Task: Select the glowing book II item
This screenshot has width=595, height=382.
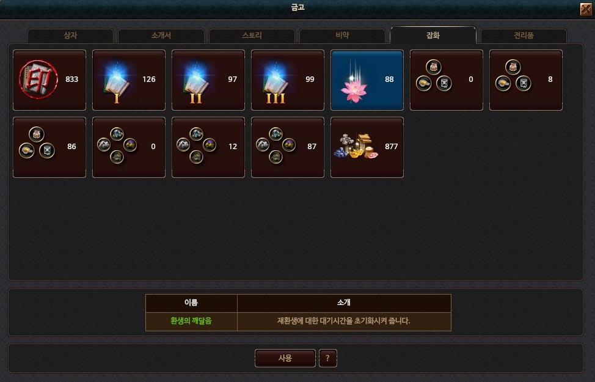Action: click(x=208, y=80)
